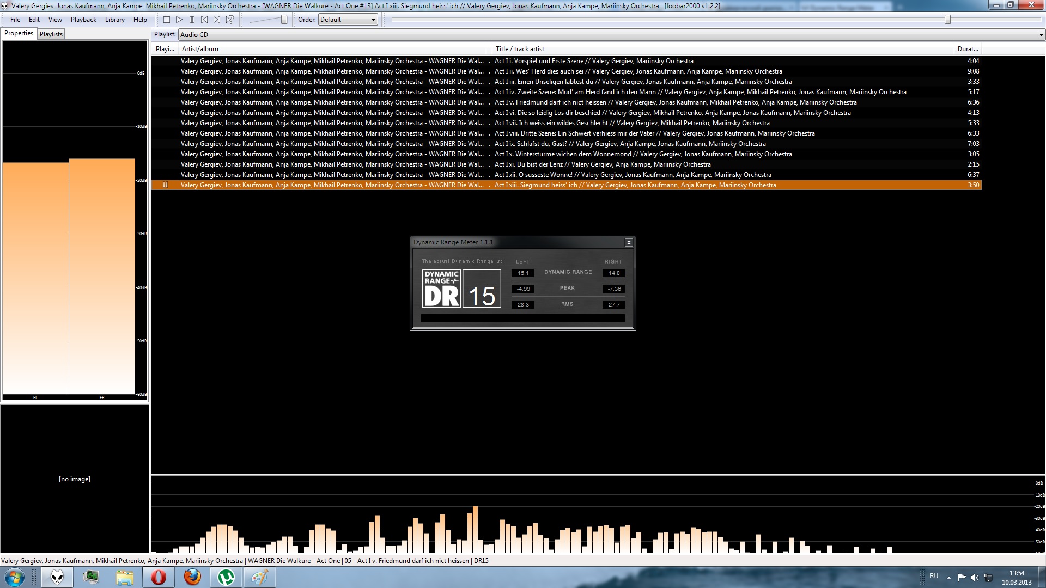Select track Act I vi. Die so leidig Los
1046x588 pixels.
coord(567,113)
